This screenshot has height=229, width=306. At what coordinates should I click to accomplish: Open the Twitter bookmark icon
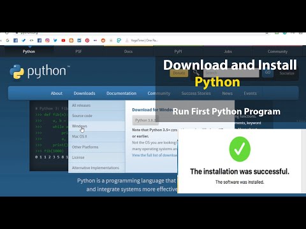(x=55, y=40)
